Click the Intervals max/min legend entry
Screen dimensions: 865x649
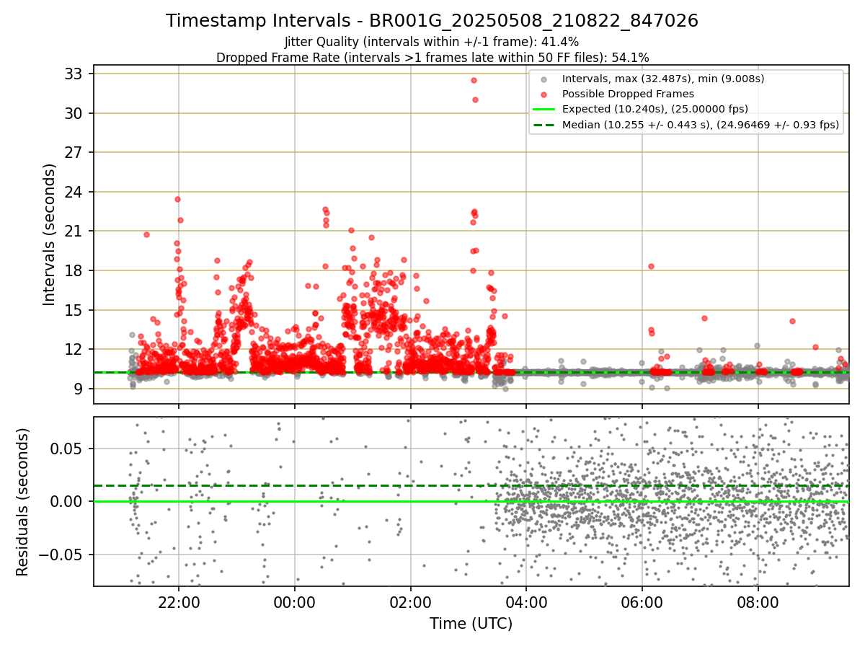point(663,79)
